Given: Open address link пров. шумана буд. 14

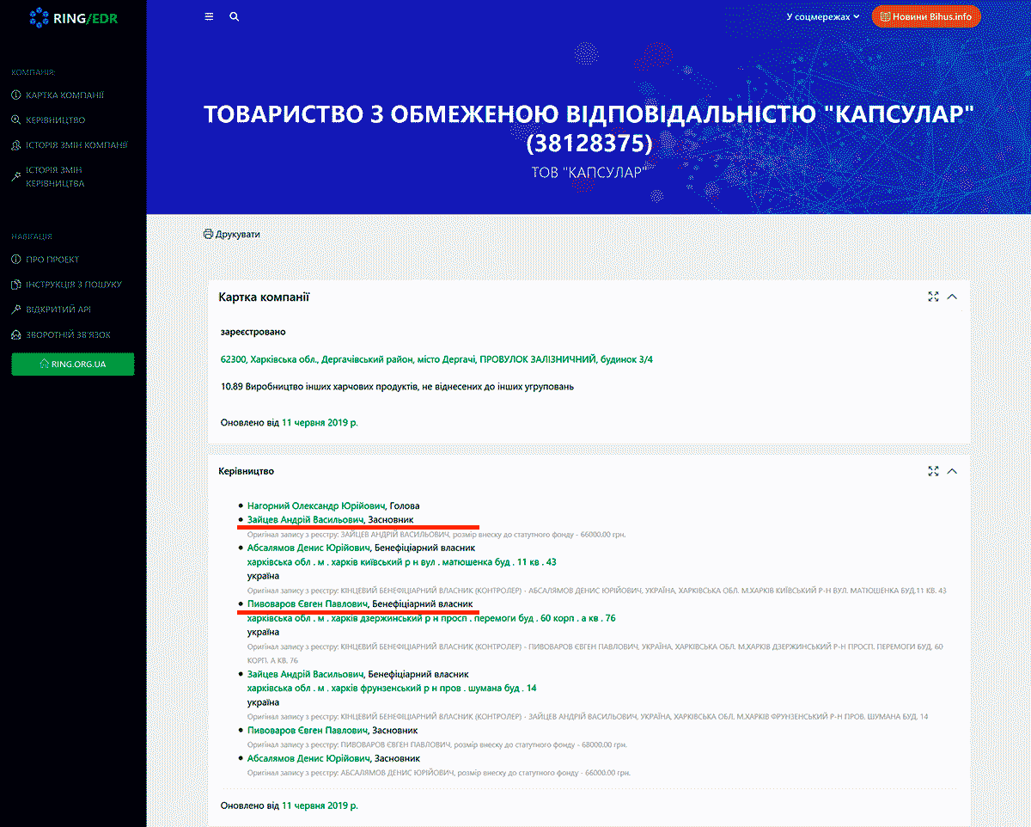Looking at the screenshot, I should coord(392,689).
